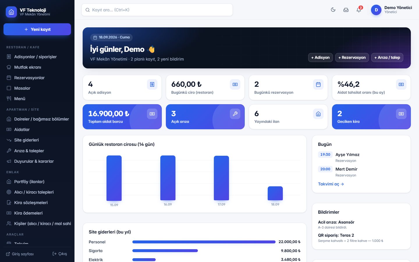Click the Bugünkü ciro card icon

(235, 84)
